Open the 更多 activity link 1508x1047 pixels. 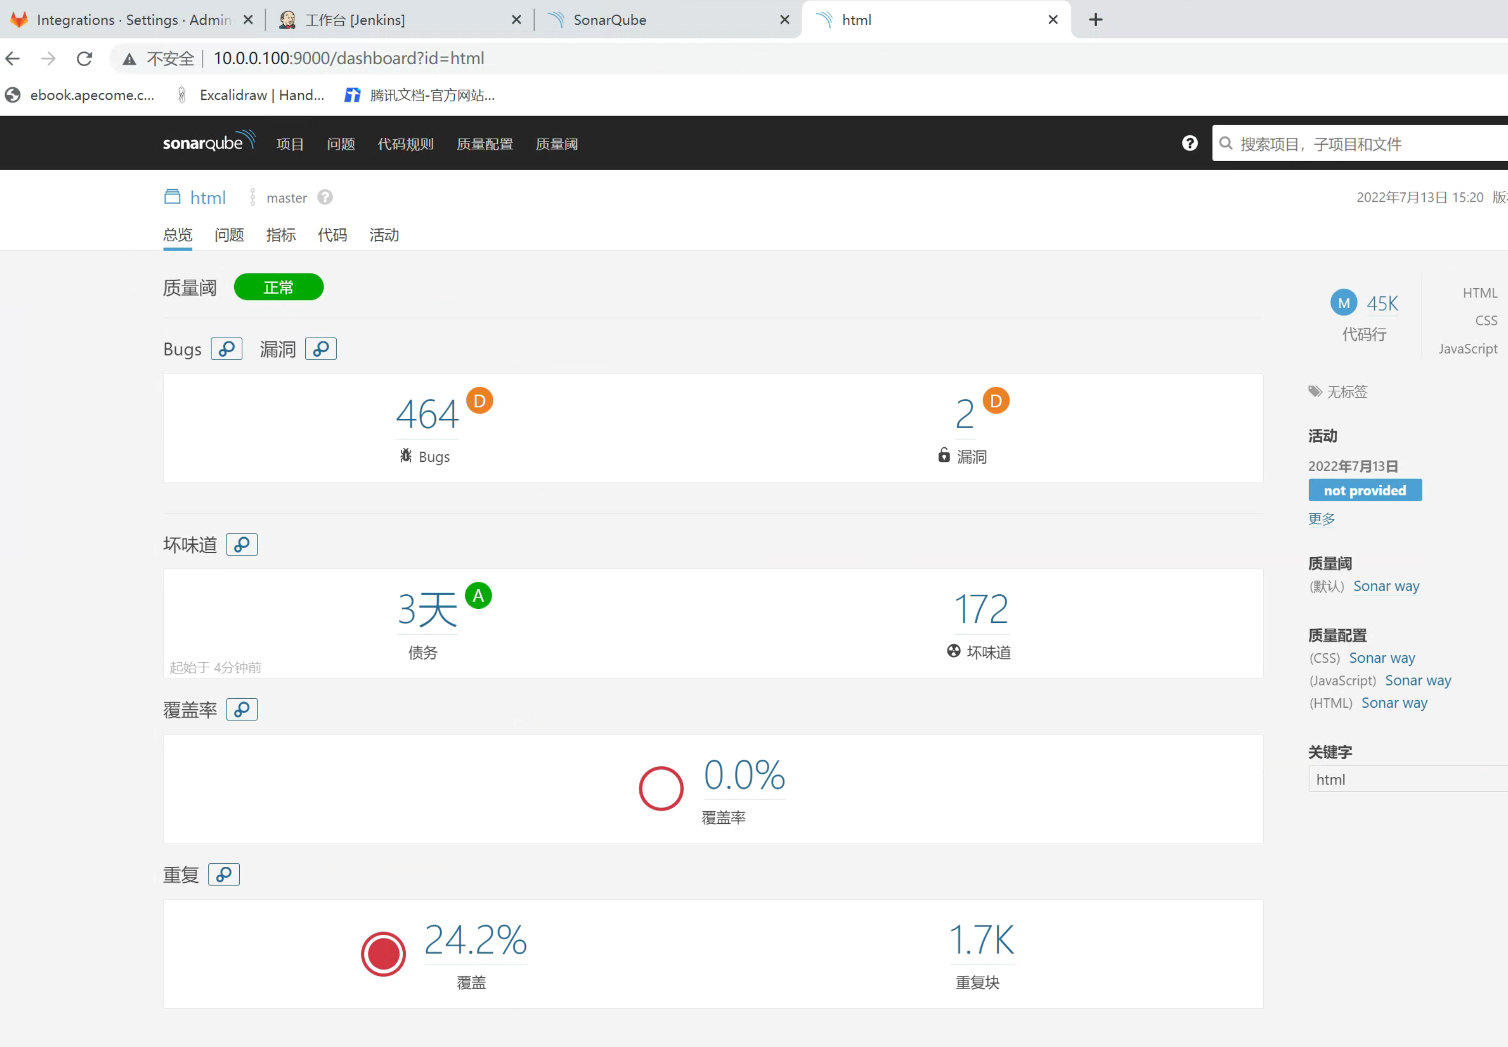coord(1321,519)
